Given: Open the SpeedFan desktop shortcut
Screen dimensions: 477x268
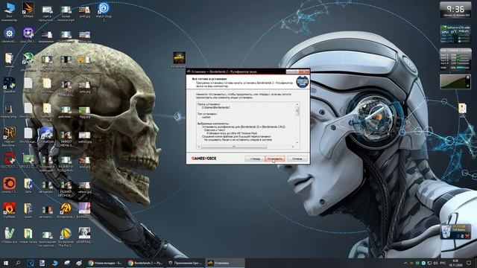Looking at the screenshot, I should pos(9,84).
